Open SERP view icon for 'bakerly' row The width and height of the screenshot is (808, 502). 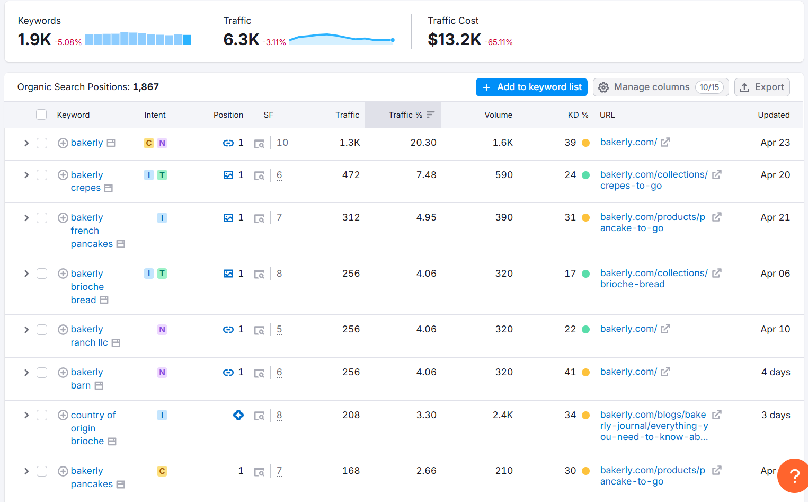click(259, 144)
